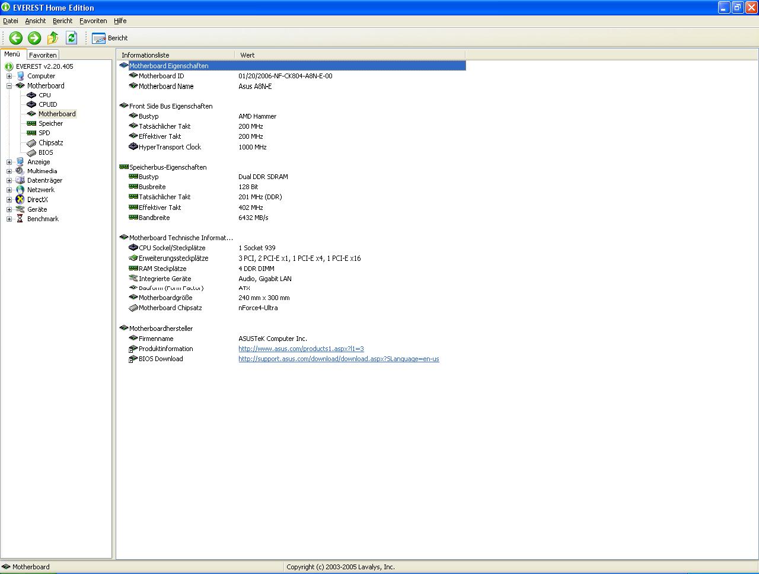Click the Informationsliste column header
The width and height of the screenshot is (759, 574).
tap(176, 55)
